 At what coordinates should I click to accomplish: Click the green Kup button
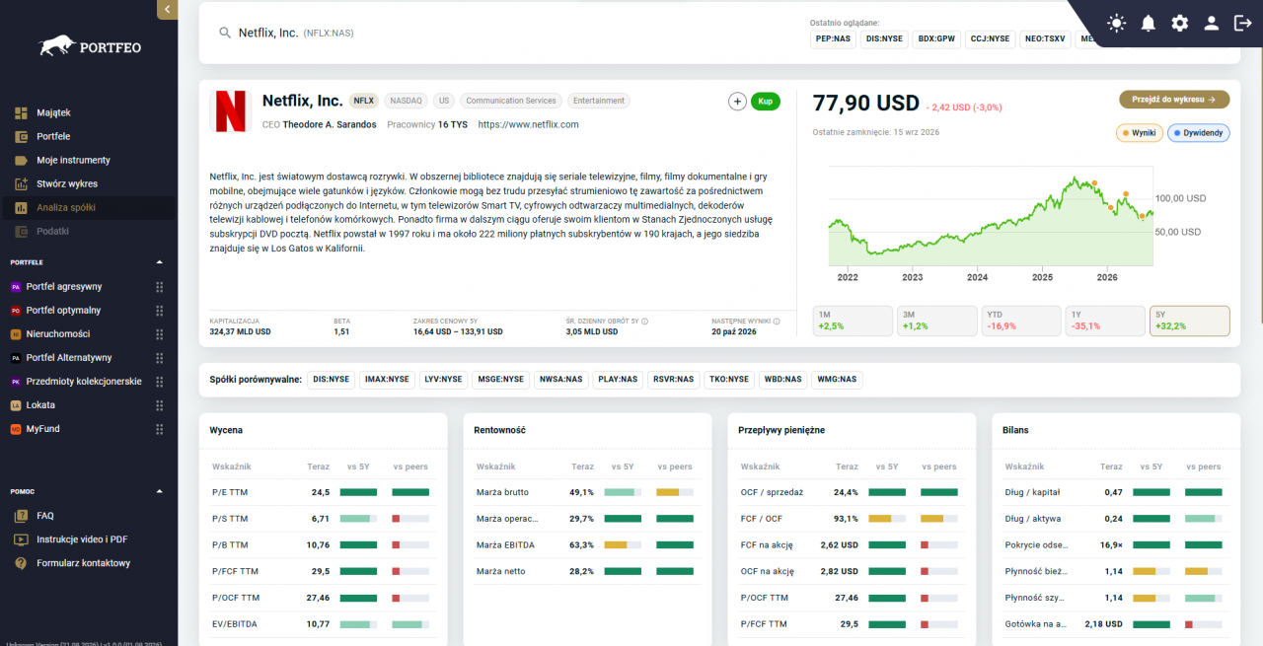765,101
